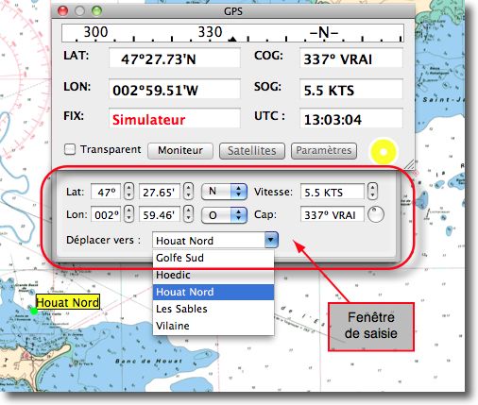Select Golfe Sud from the list

pos(213,258)
